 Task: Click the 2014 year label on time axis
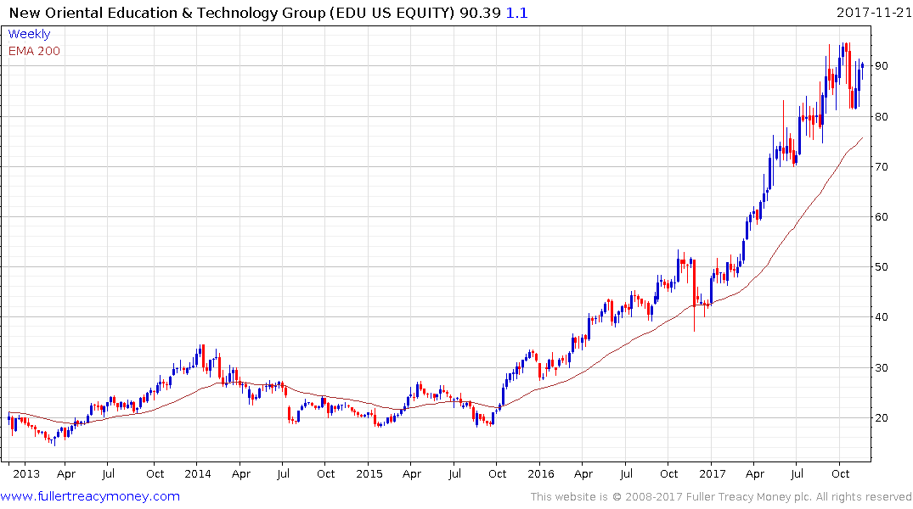198,474
